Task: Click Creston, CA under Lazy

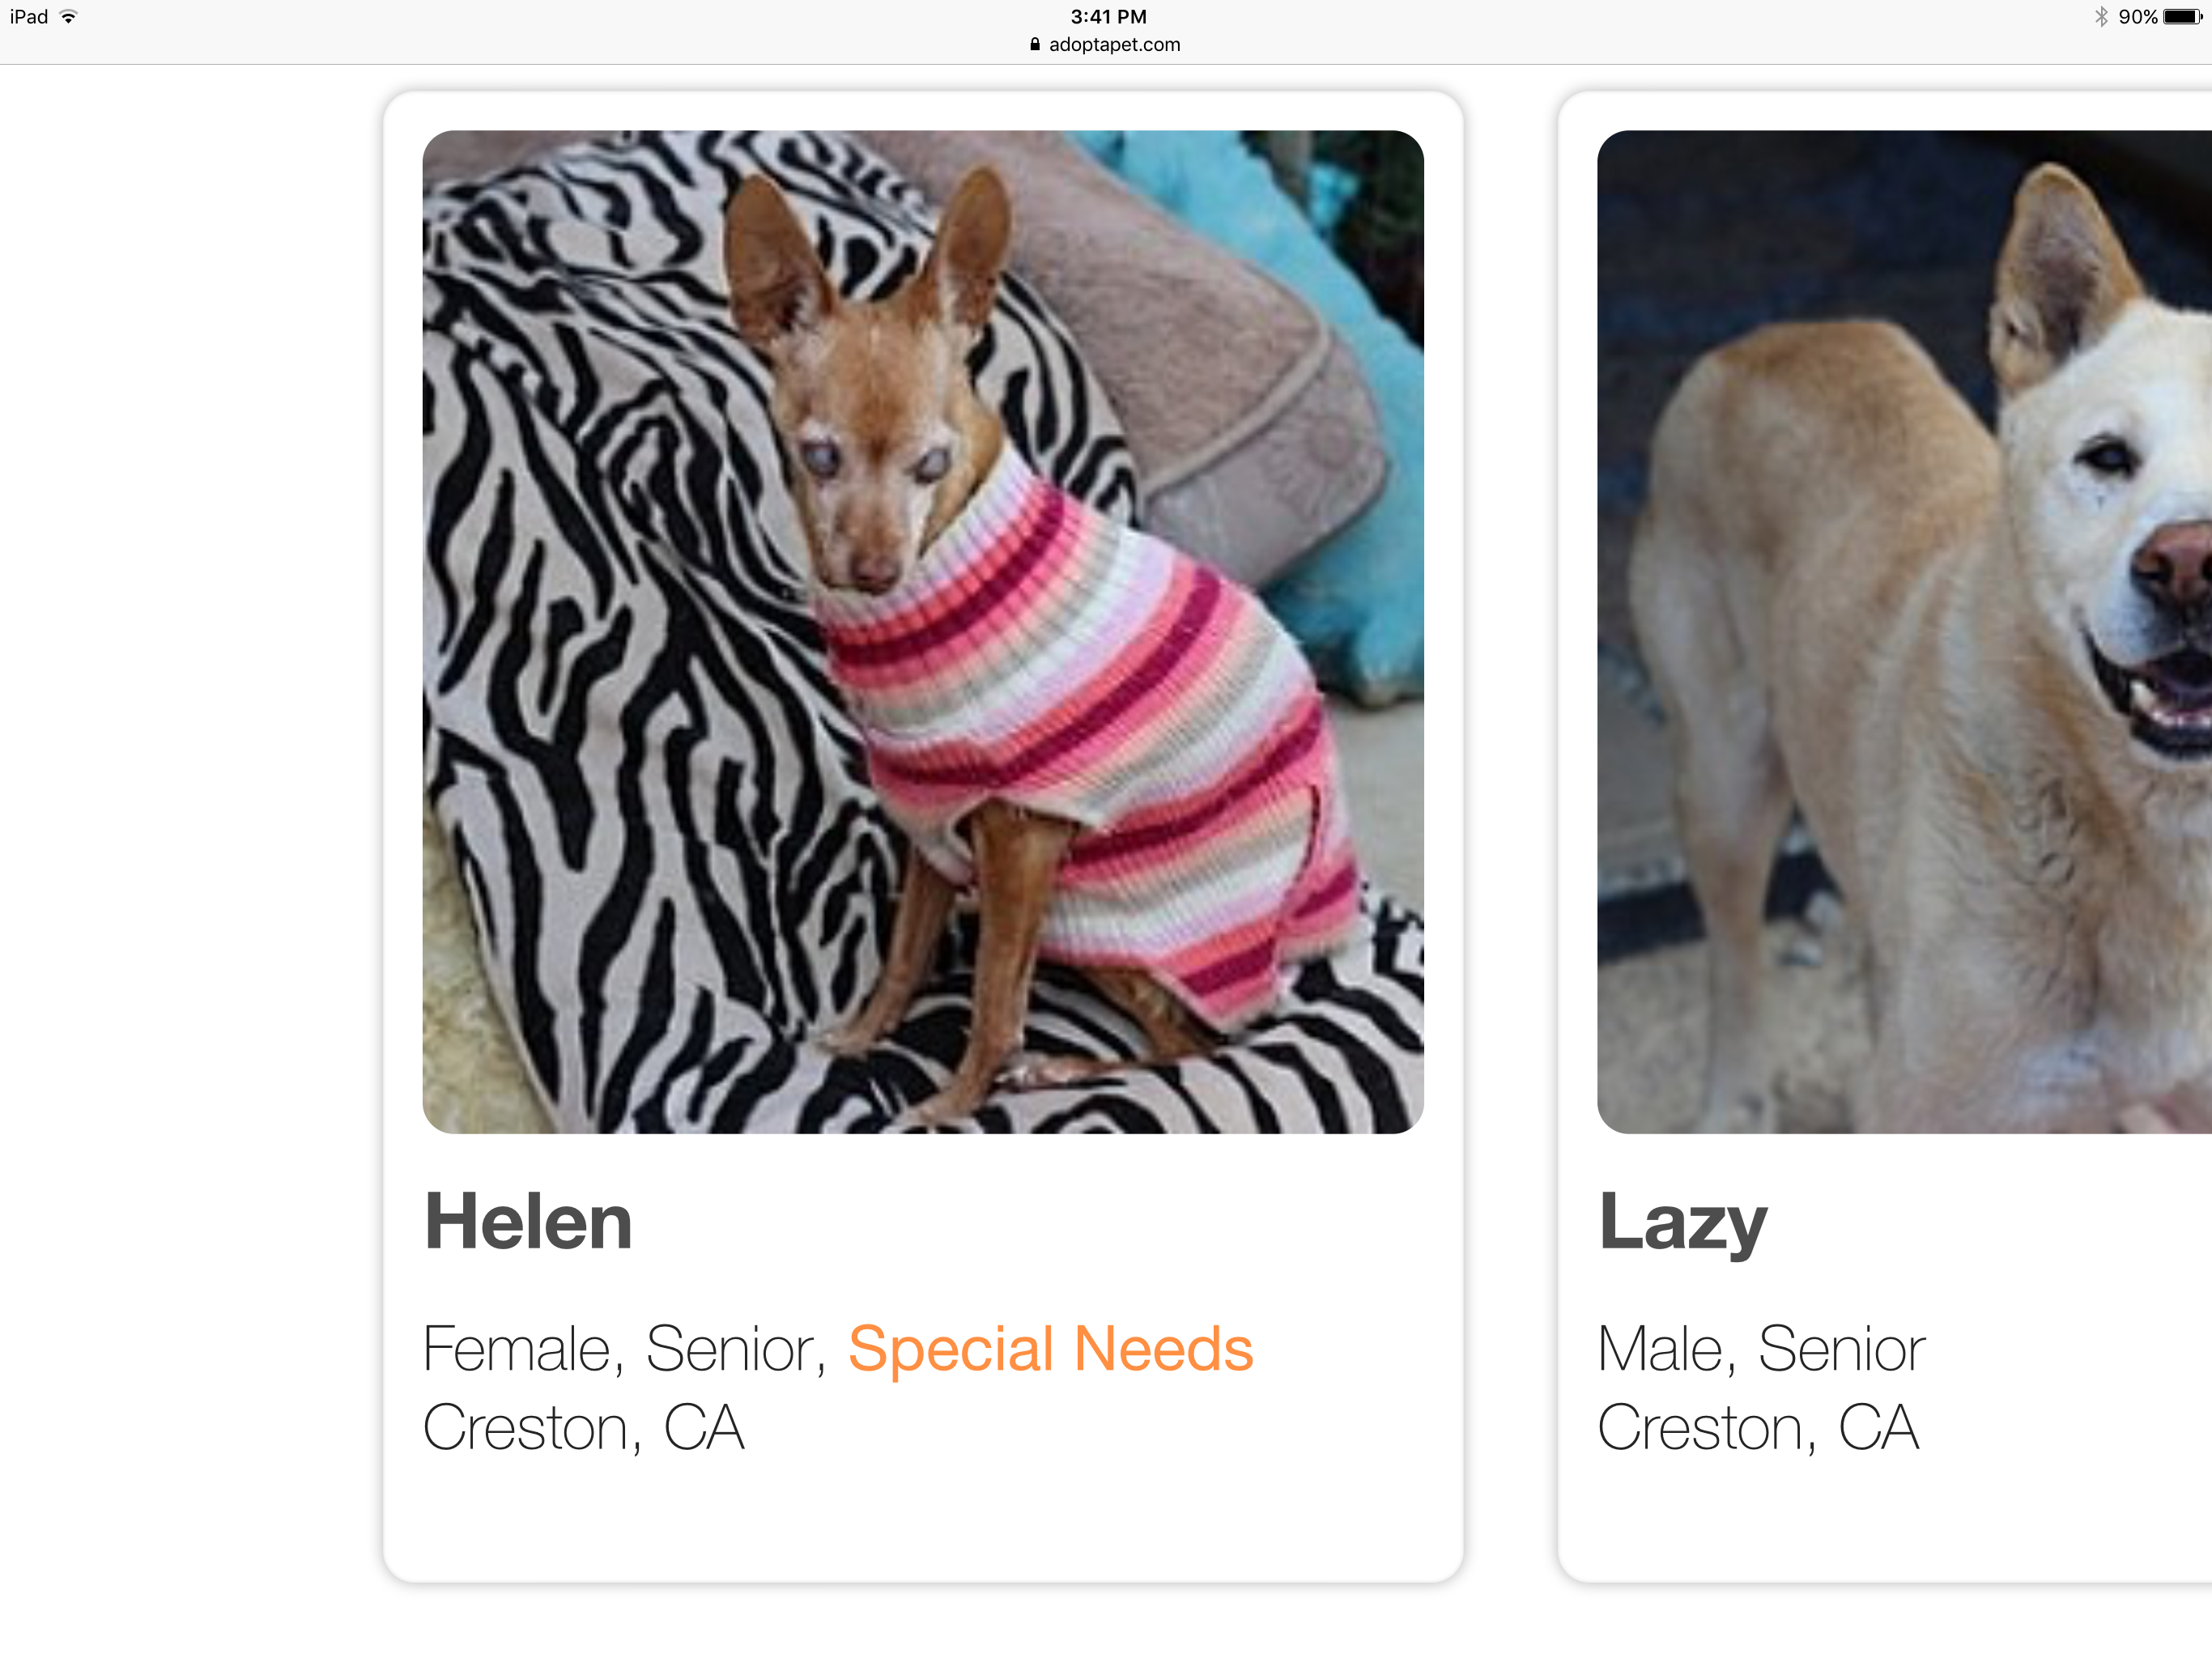Action: [1758, 1428]
